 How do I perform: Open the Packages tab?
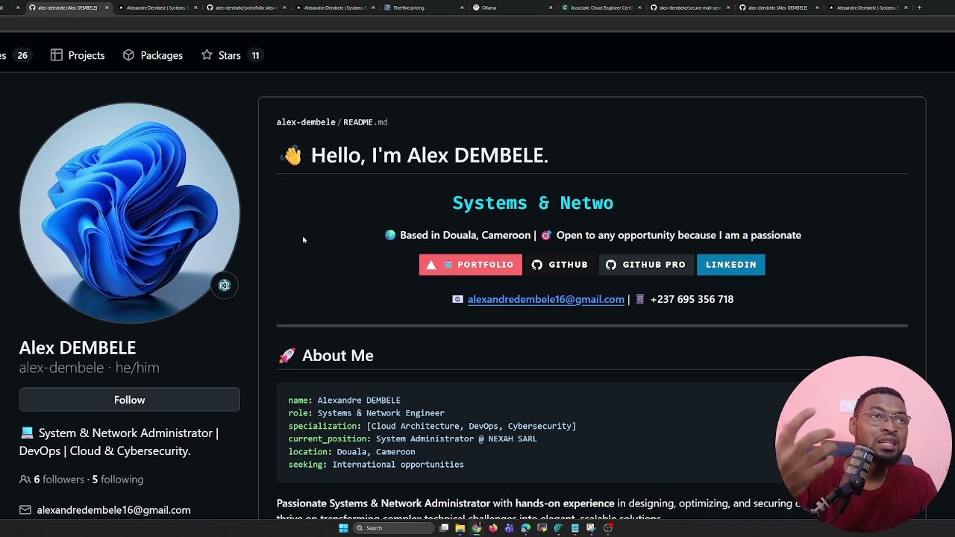coord(153,55)
